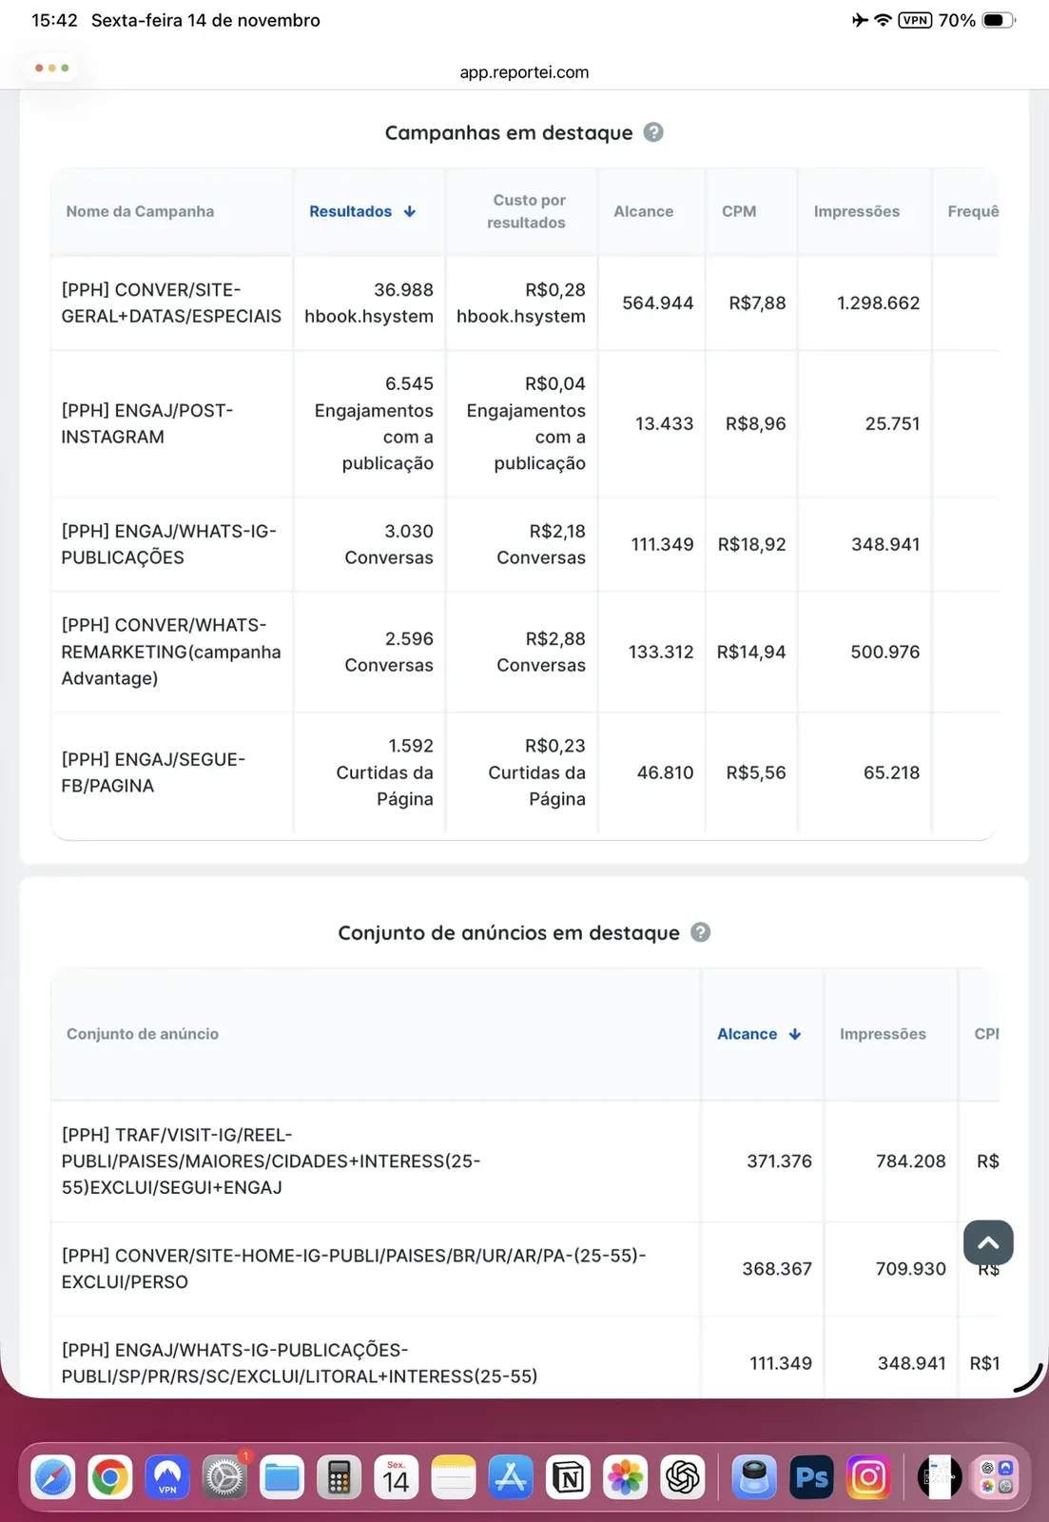Screen dimensions: 1049x1522
Task: Open the App Store from dock
Action: click(x=511, y=1477)
